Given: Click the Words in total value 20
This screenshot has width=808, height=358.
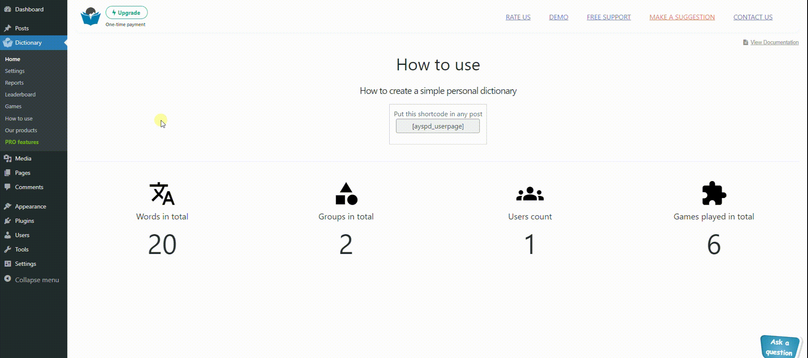Looking at the screenshot, I should click(162, 245).
